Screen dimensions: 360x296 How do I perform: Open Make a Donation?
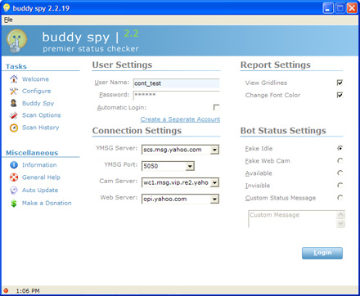point(47,203)
